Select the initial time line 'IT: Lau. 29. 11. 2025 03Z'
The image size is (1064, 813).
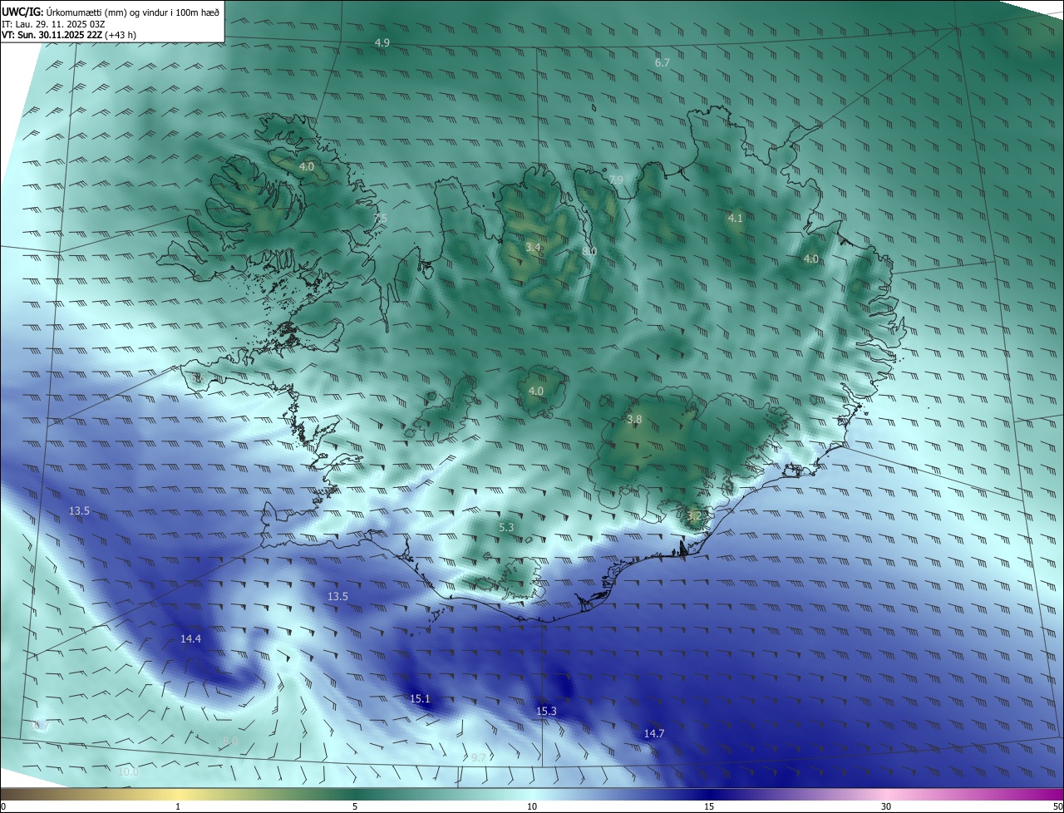(x=55, y=24)
